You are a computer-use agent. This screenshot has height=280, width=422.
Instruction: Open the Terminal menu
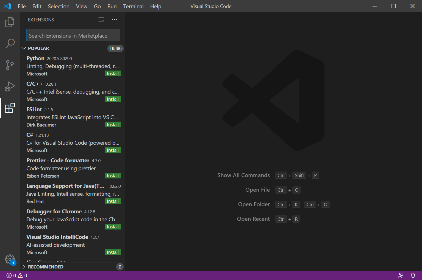pyautogui.click(x=133, y=6)
